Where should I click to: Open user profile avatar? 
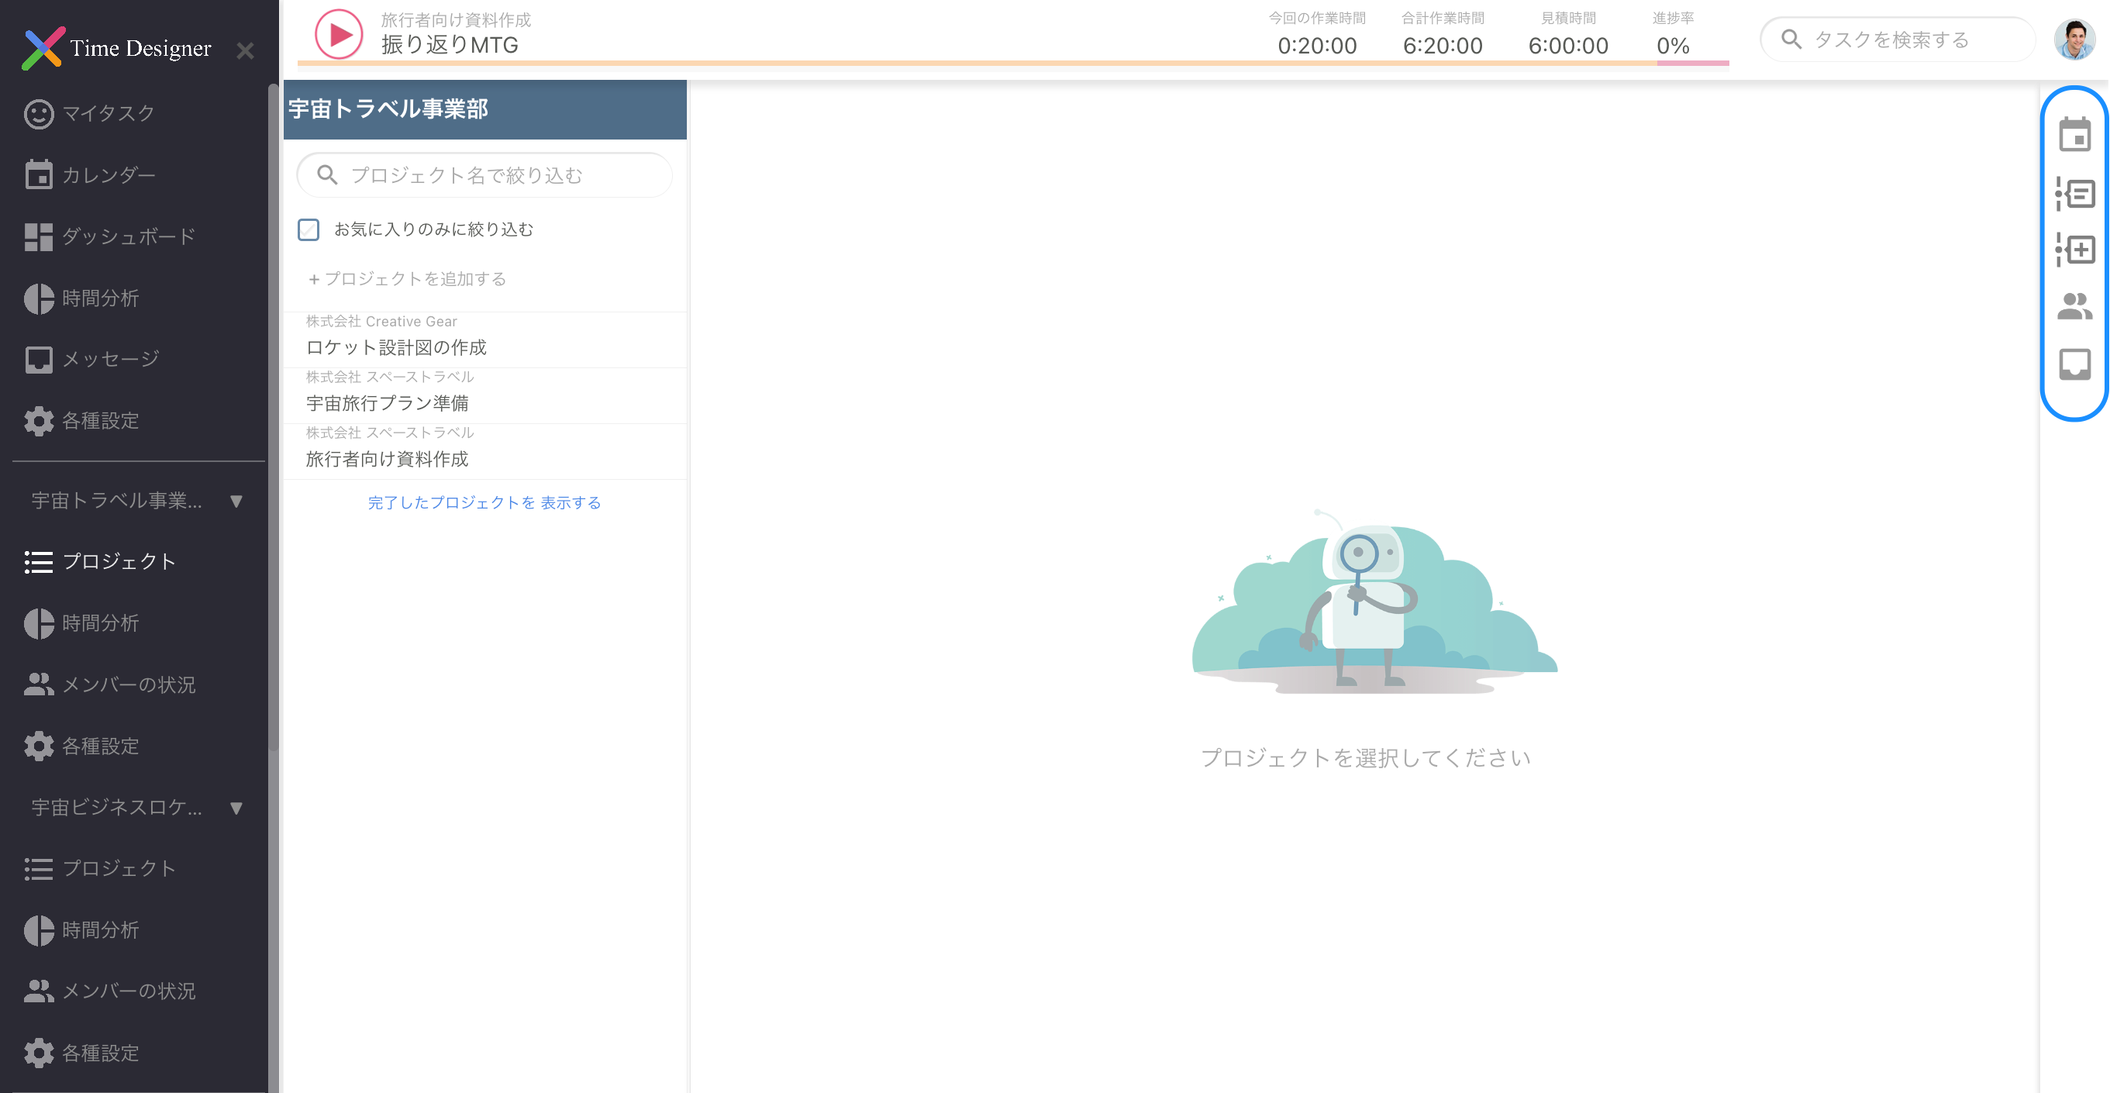[2074, 39]
